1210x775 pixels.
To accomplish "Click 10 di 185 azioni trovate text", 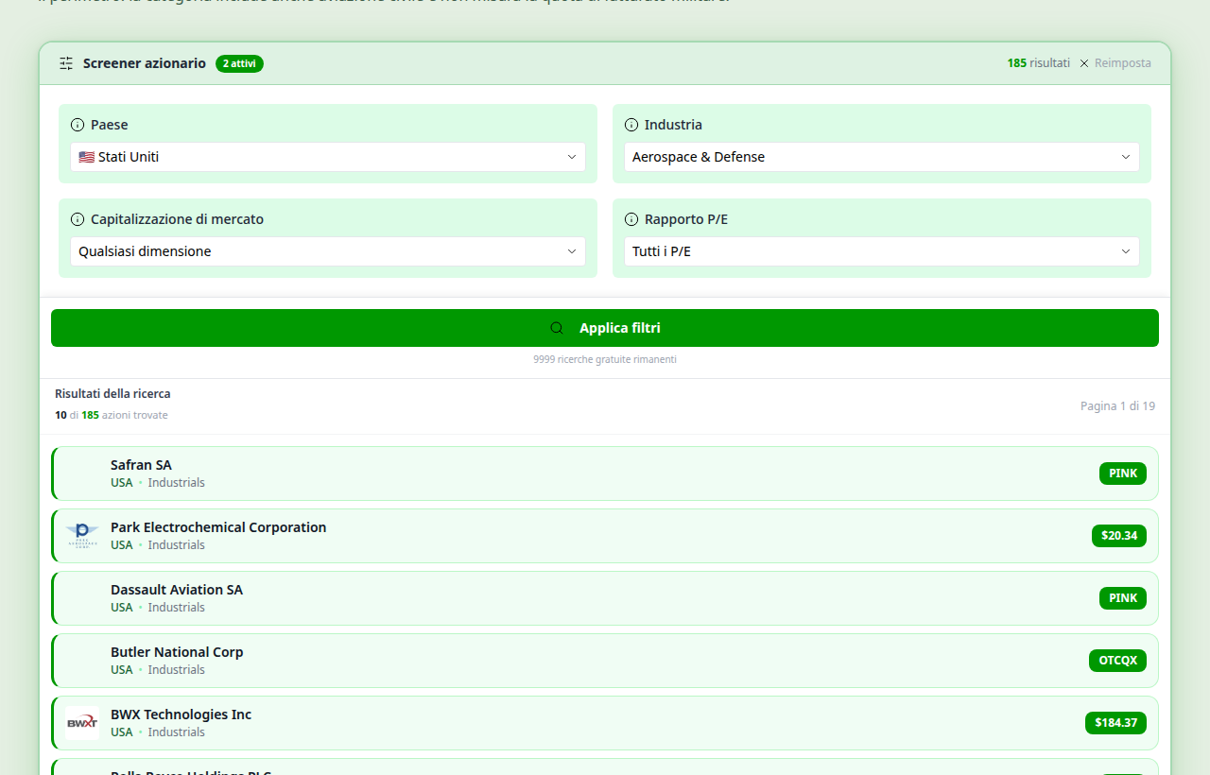I will tap(112, 416).
